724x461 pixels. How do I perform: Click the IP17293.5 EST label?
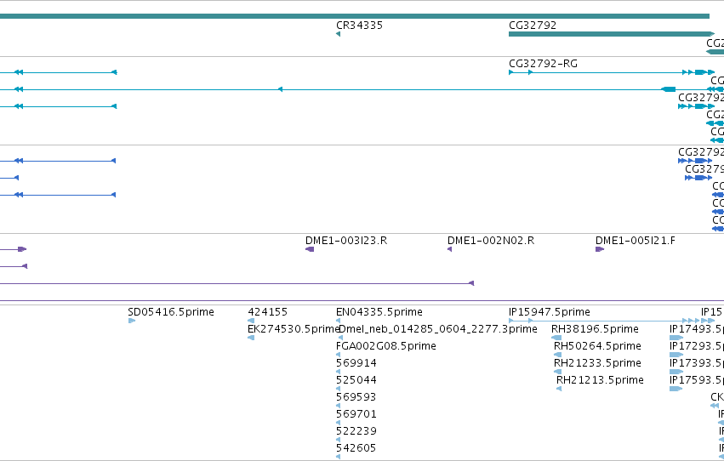[697, 346]
